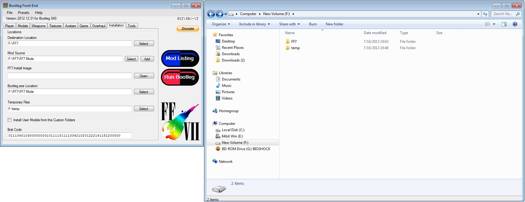Open the Include in library dropdown

pos(254,24)
